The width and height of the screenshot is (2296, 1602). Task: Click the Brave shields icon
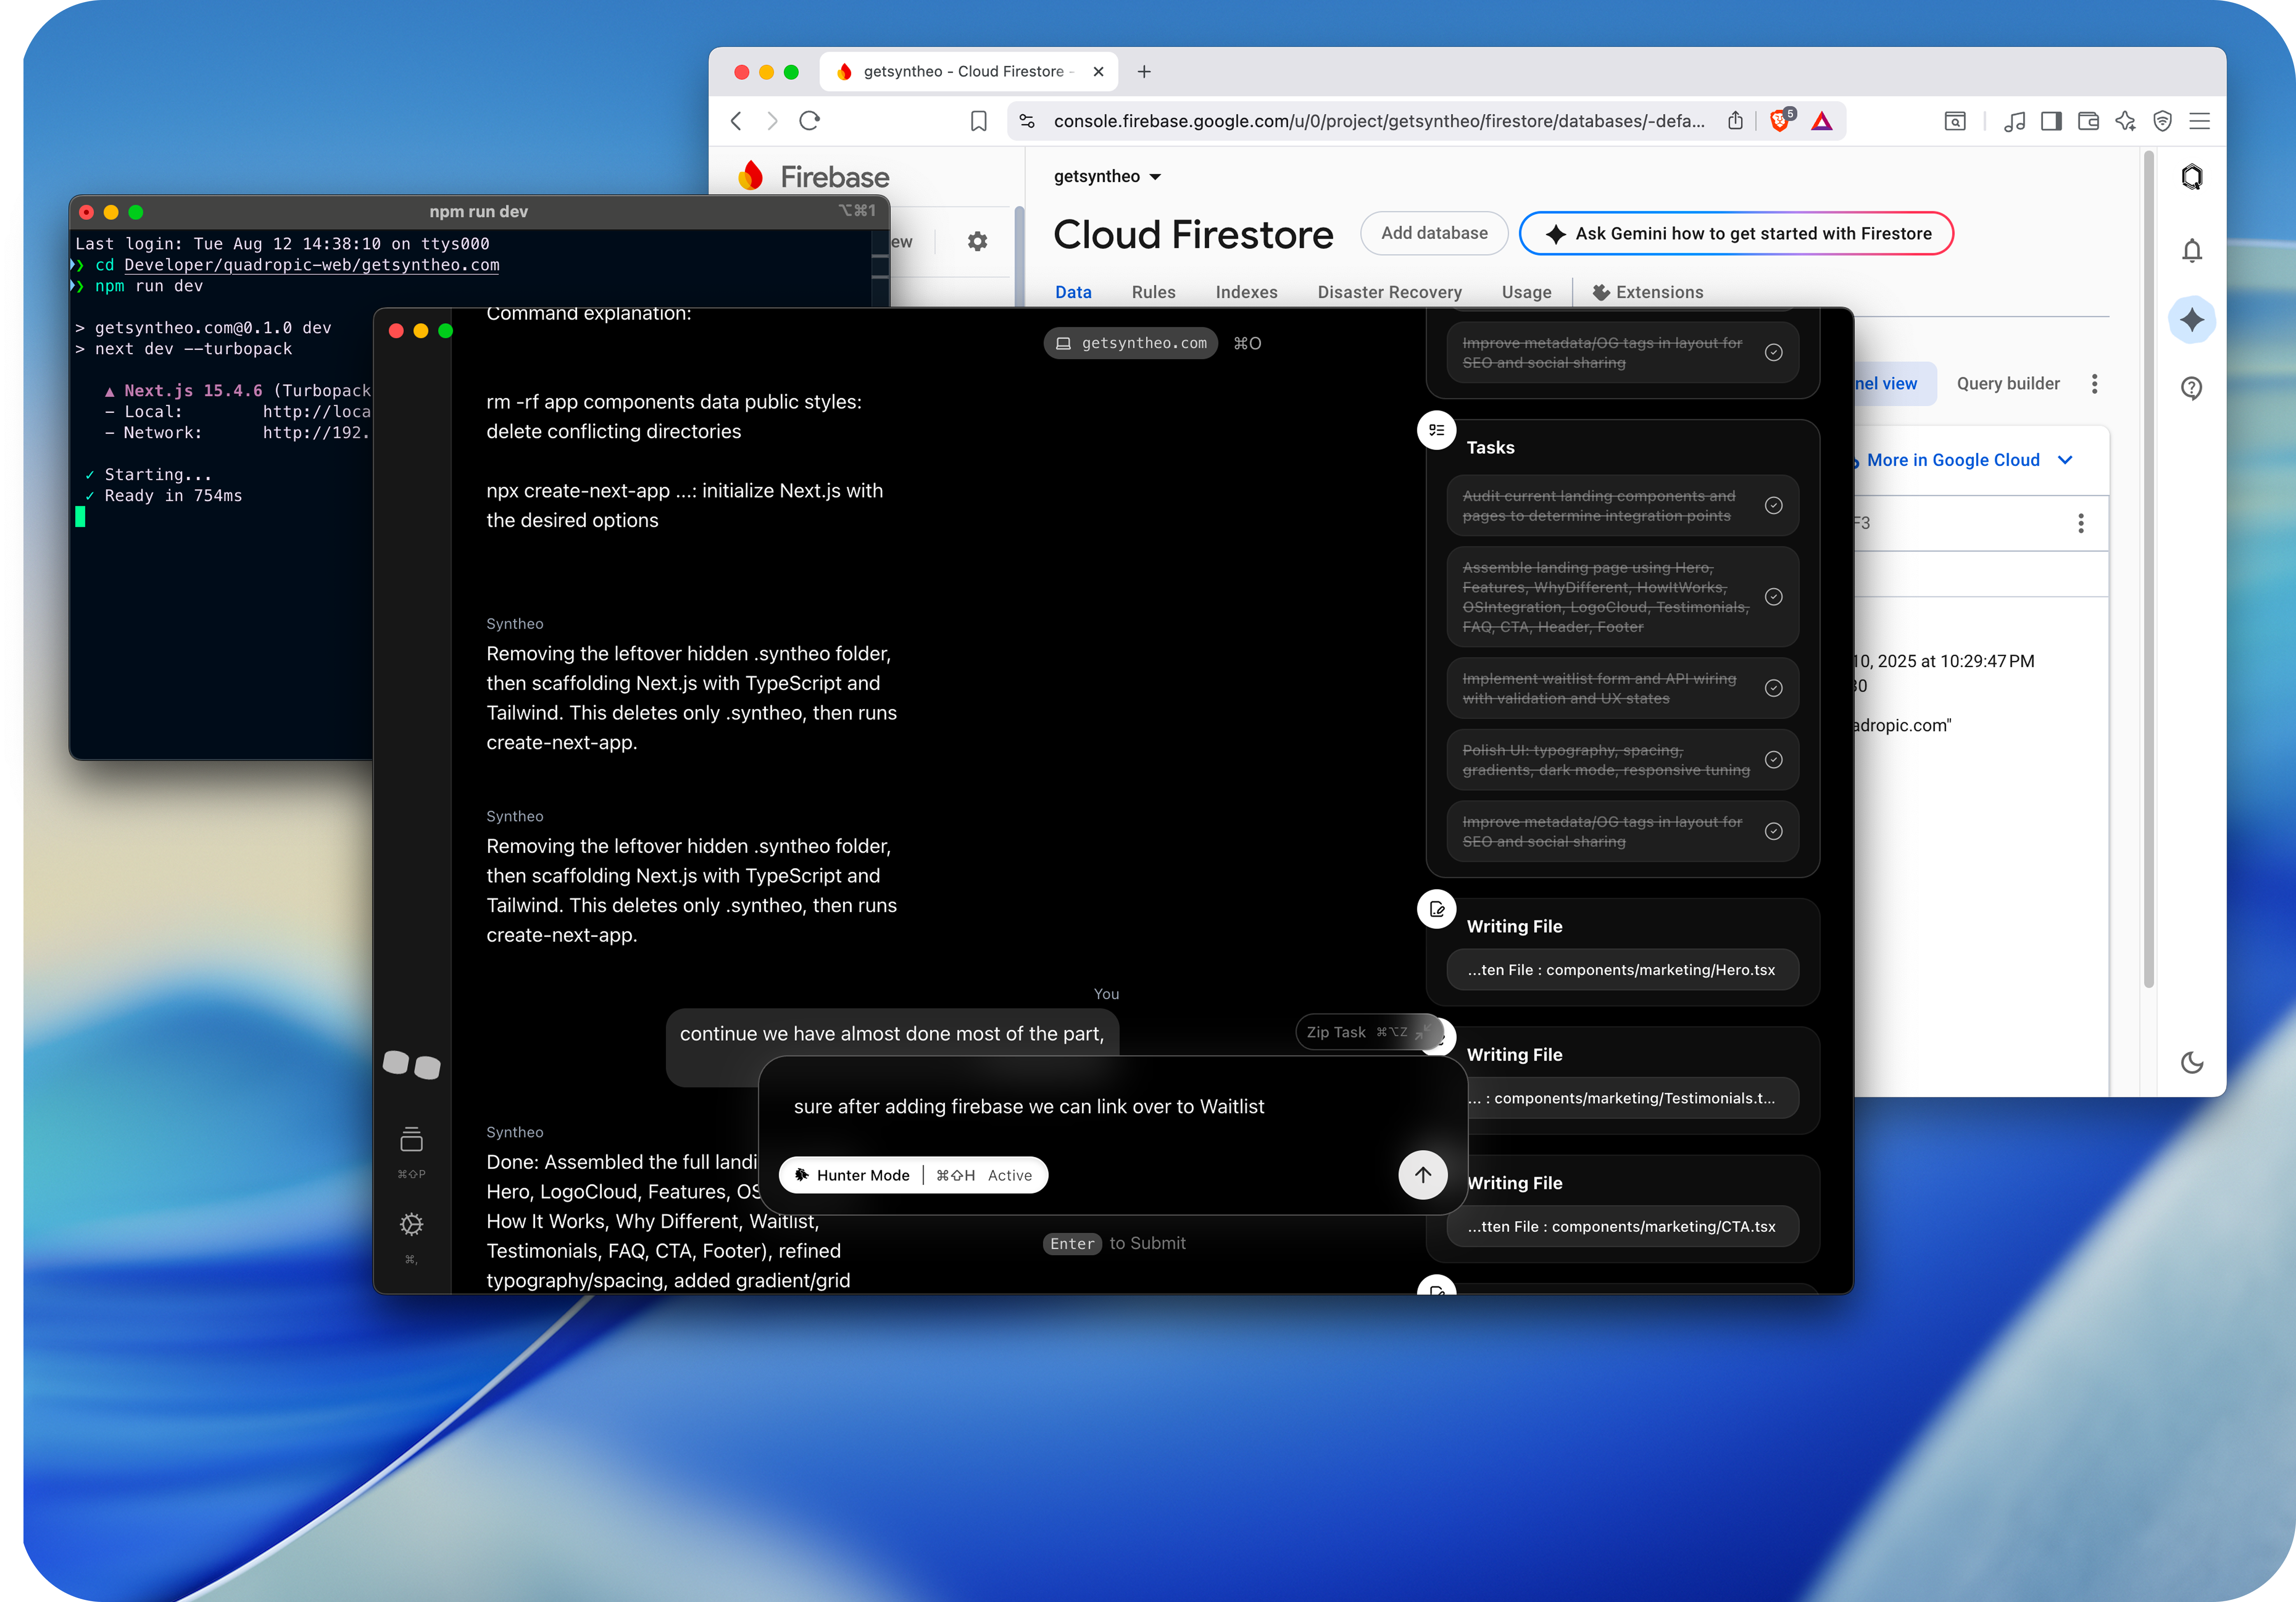[1780, 121]
